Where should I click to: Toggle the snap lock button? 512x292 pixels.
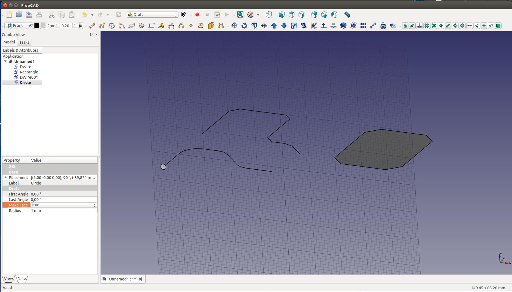(405, 26)
